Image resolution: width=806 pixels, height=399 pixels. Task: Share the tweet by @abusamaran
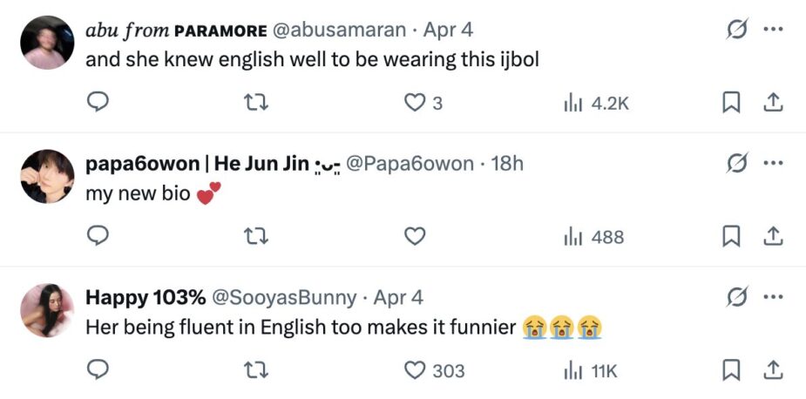(x=772, y=103)
